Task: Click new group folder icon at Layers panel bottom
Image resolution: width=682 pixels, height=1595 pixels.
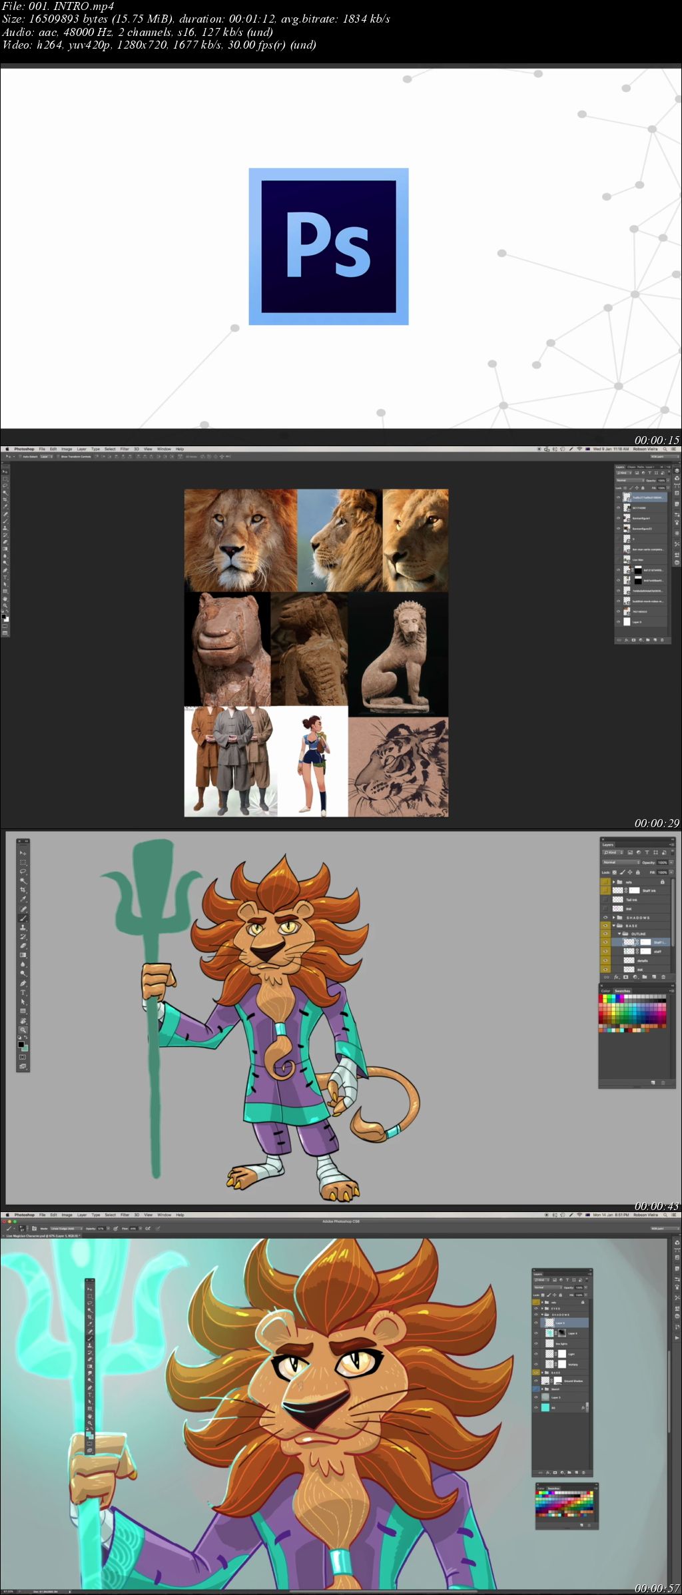Action: 645,977
